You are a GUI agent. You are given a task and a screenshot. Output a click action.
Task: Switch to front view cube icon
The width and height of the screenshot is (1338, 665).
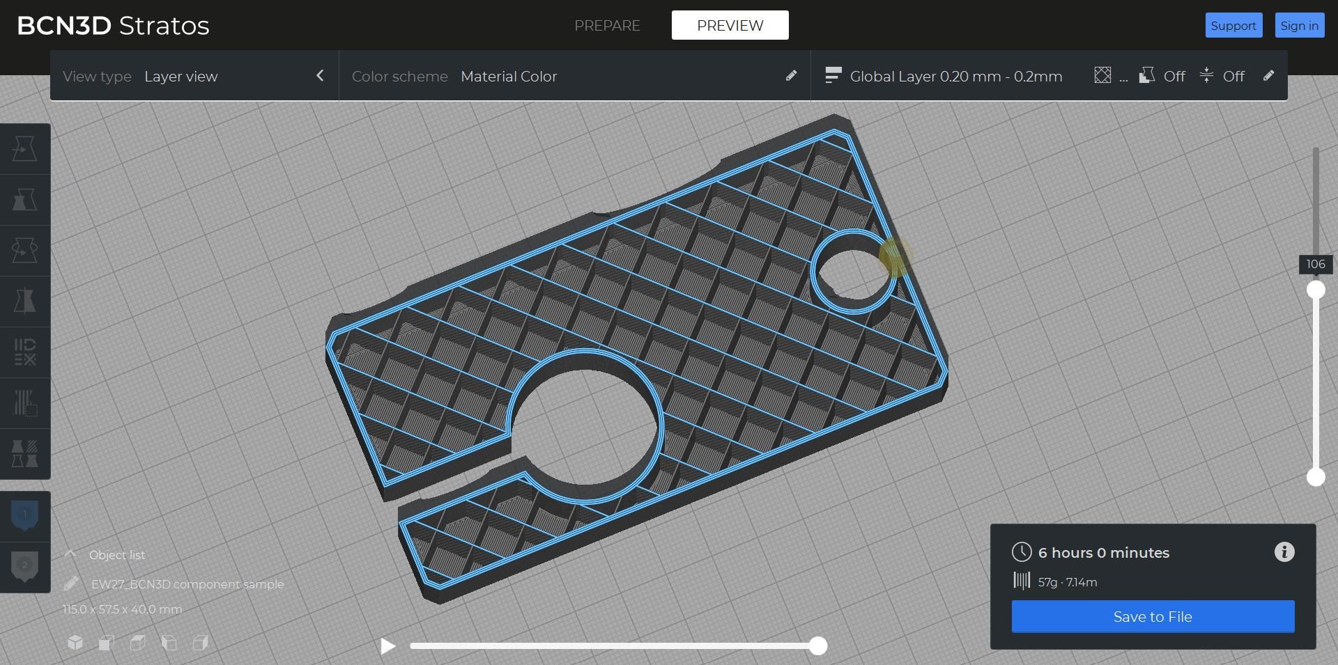(x=107, y=643)
